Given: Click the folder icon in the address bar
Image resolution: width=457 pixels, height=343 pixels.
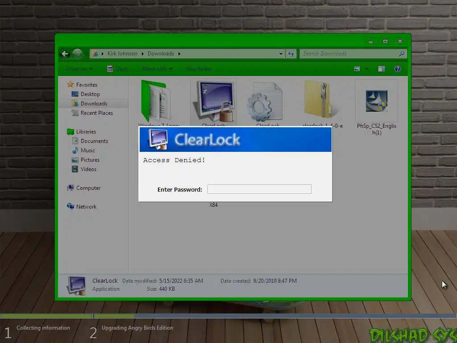Looking at the screenshot, I should point(95,54).
